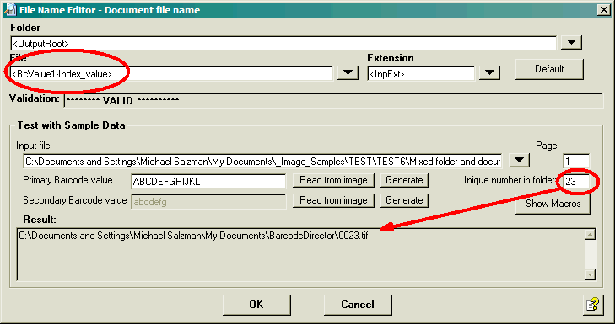Viewport: 615px width, 324px height.
Task: Click the Default button
Action: click(x=549, y=69)
